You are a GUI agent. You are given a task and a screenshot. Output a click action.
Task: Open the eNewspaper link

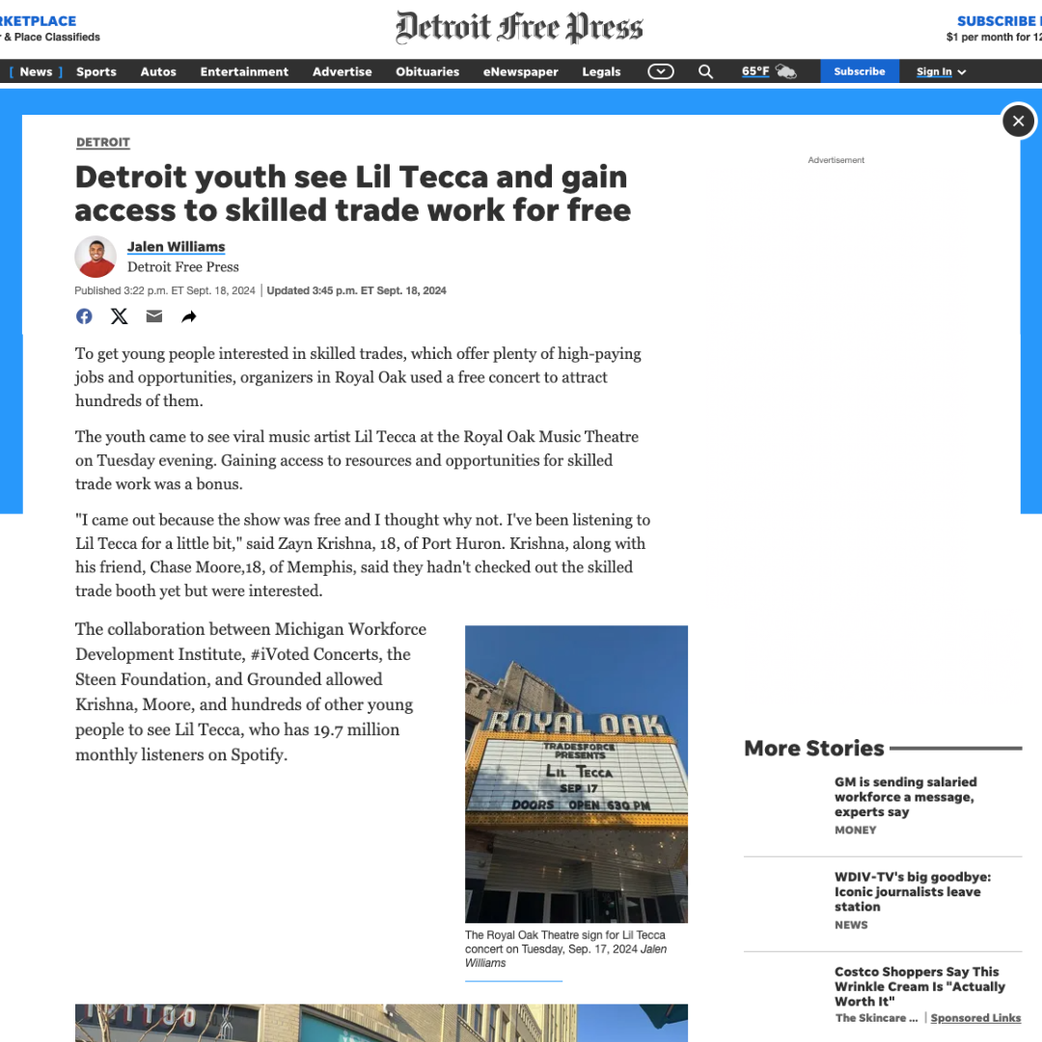[x=520, y=71]
